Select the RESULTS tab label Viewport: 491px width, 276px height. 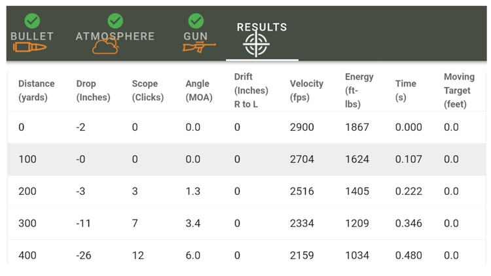(262, 27)
